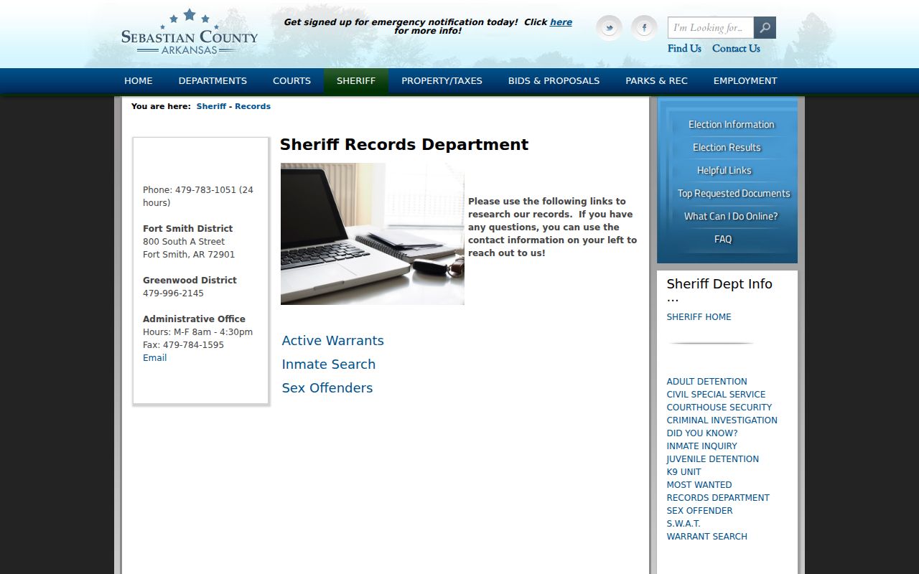919x574 pixels.
Task: Open CRIMINAL INVESTIGATION link
Action: click(722, 420)
